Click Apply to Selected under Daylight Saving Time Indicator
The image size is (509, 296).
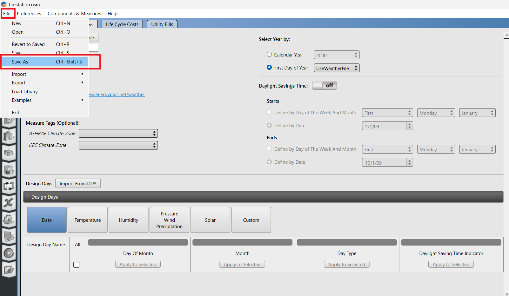coord(451,265)
